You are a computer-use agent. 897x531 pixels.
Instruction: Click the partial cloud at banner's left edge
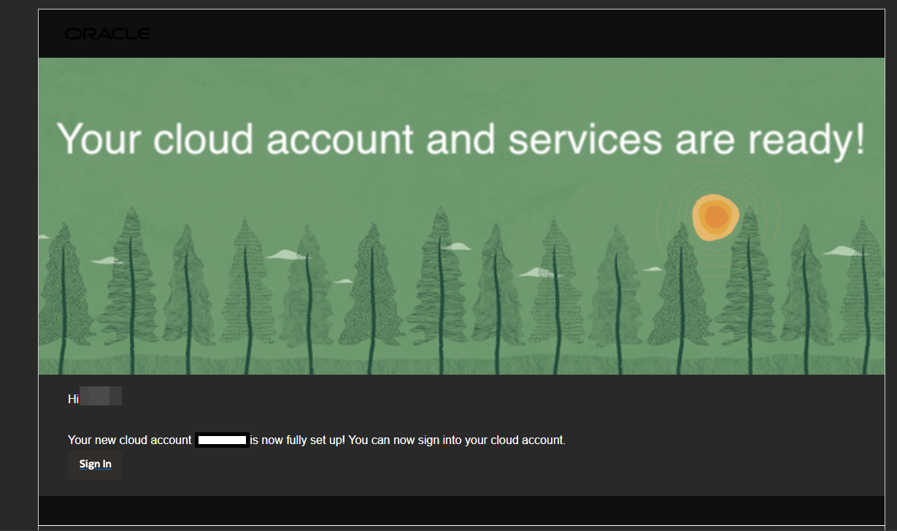42,237
